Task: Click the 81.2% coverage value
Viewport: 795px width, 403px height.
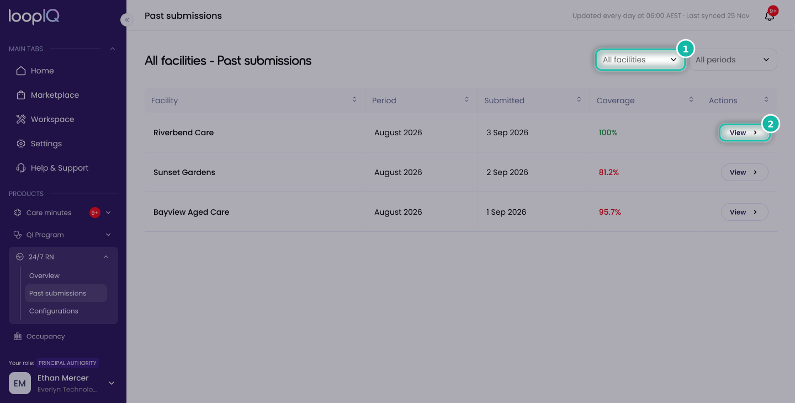Action: pos(609,172)
